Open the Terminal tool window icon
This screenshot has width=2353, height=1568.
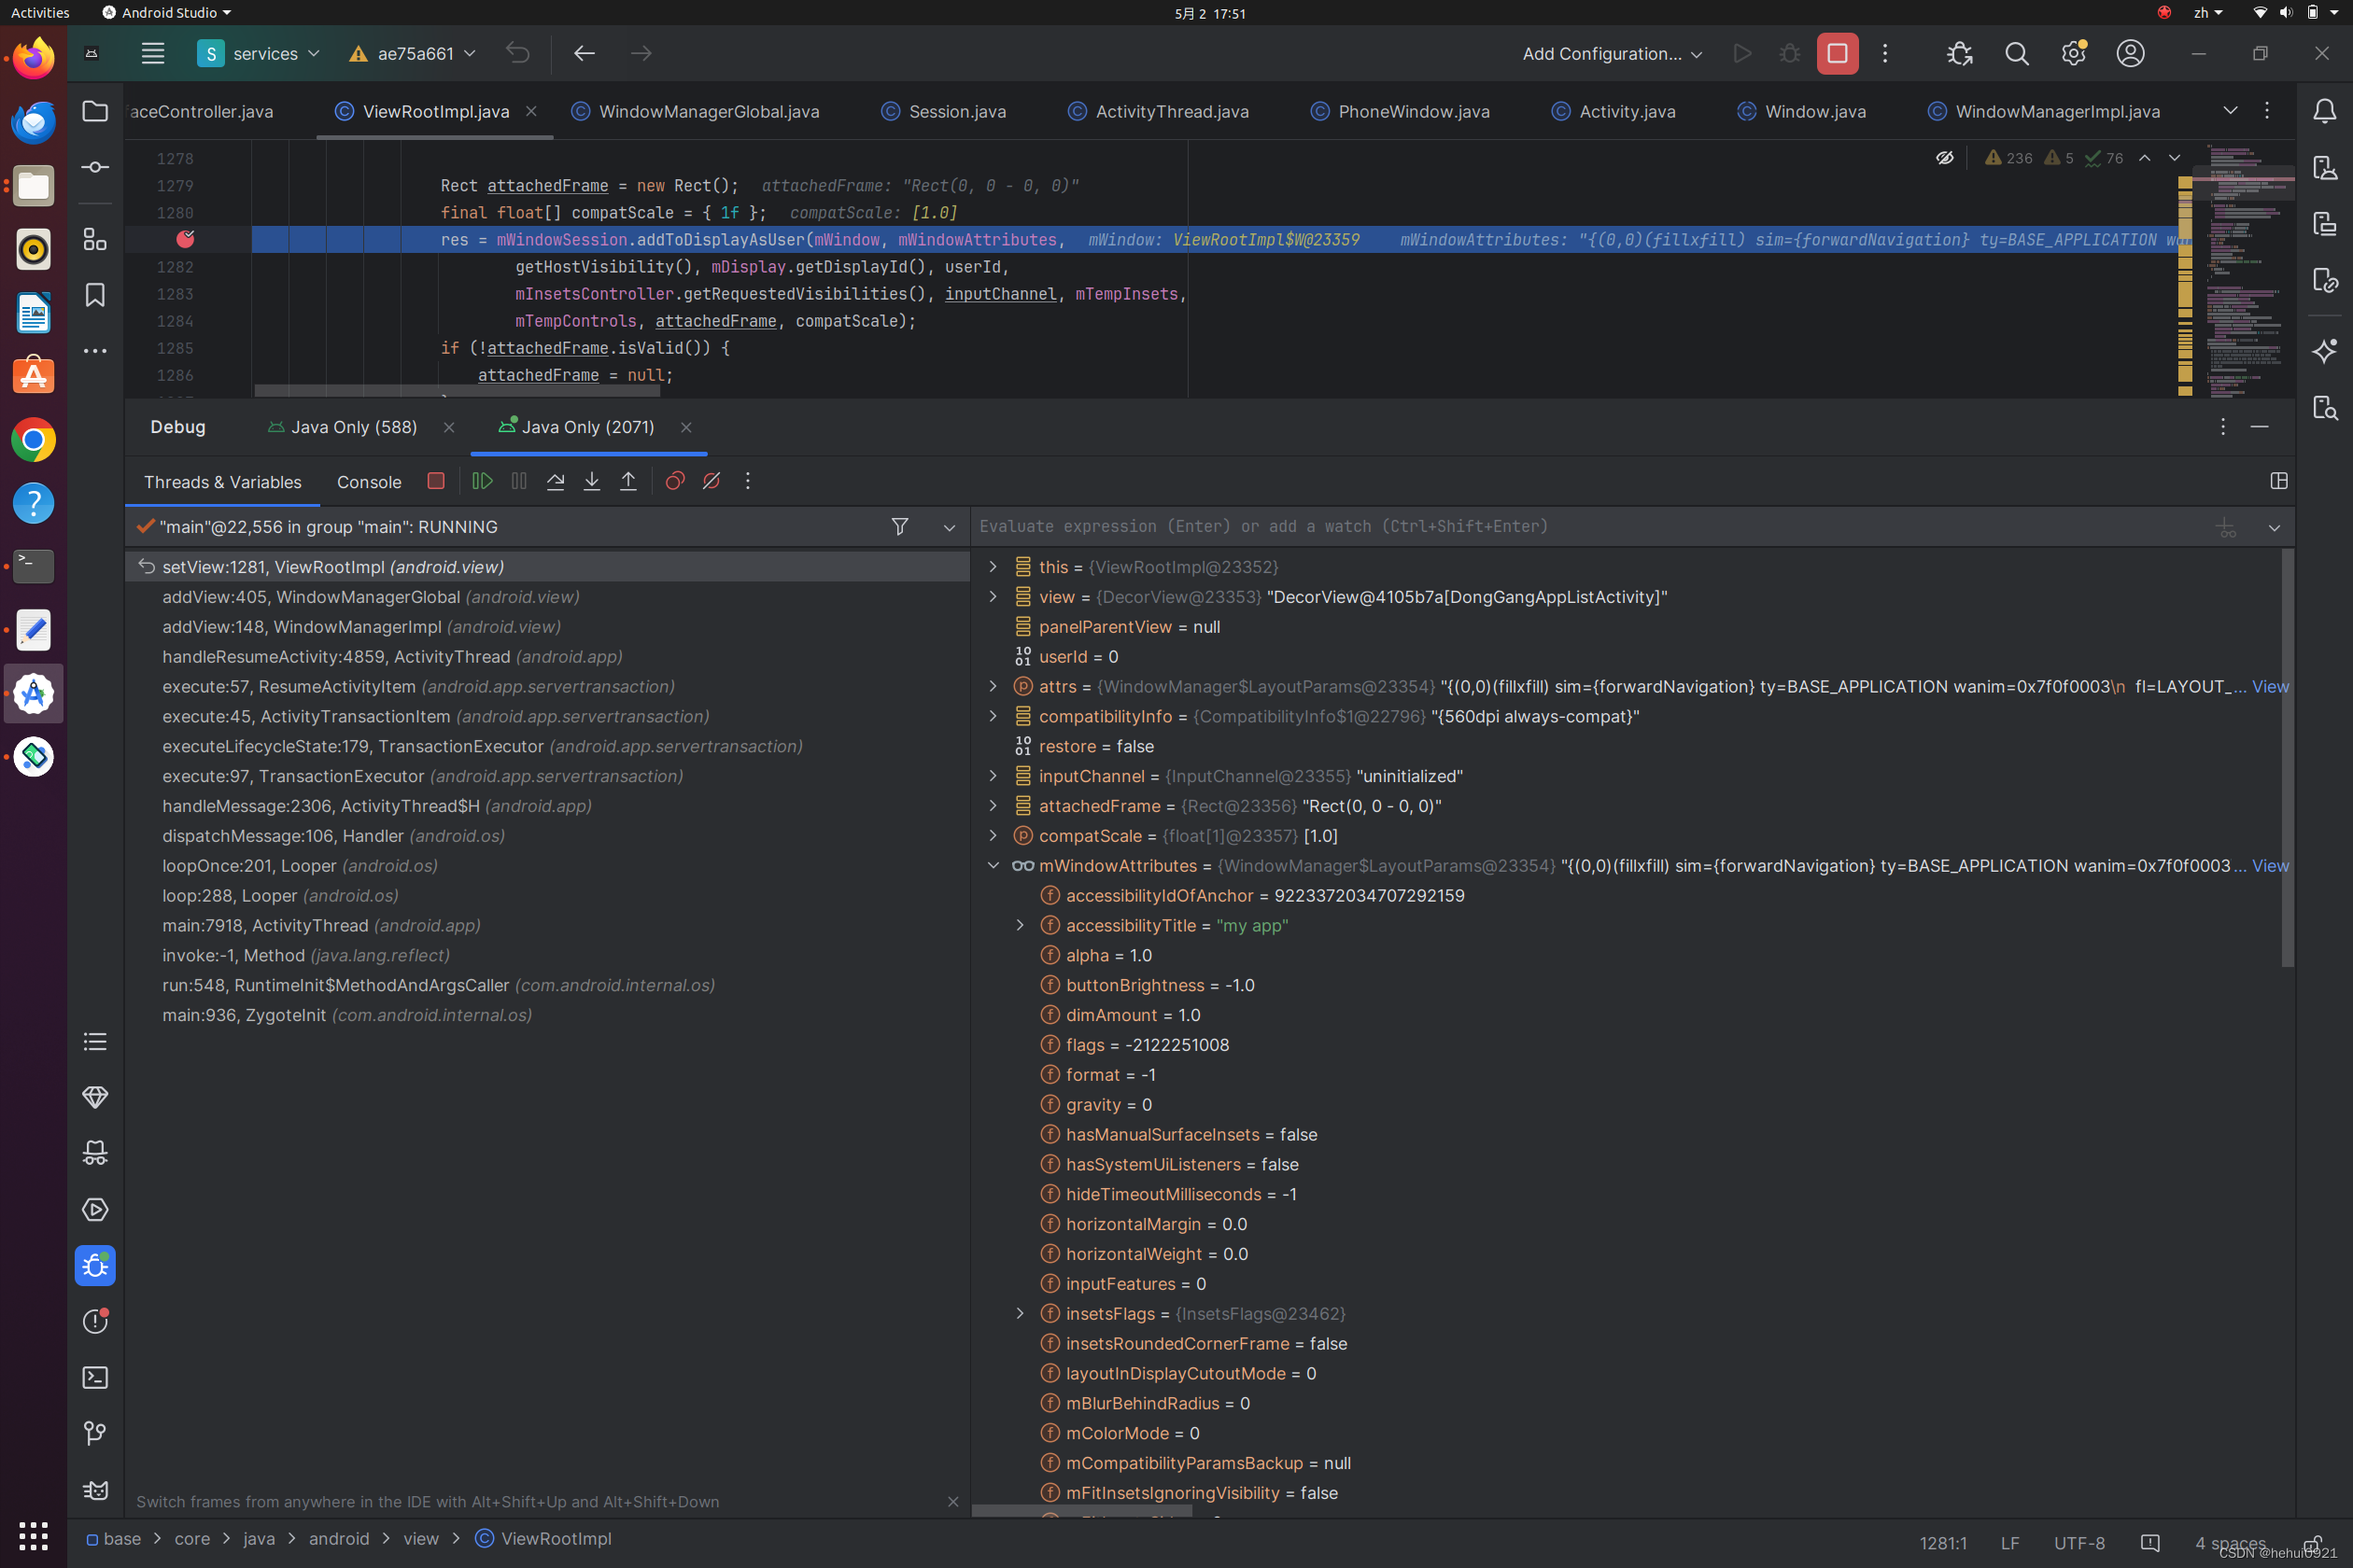pos(95,1378)
